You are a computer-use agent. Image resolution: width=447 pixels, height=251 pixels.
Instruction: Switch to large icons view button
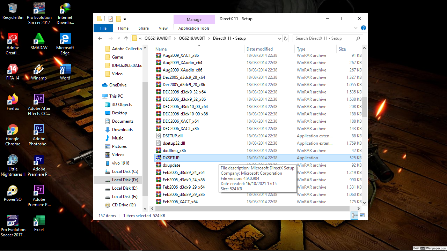(x=362, y=216)
